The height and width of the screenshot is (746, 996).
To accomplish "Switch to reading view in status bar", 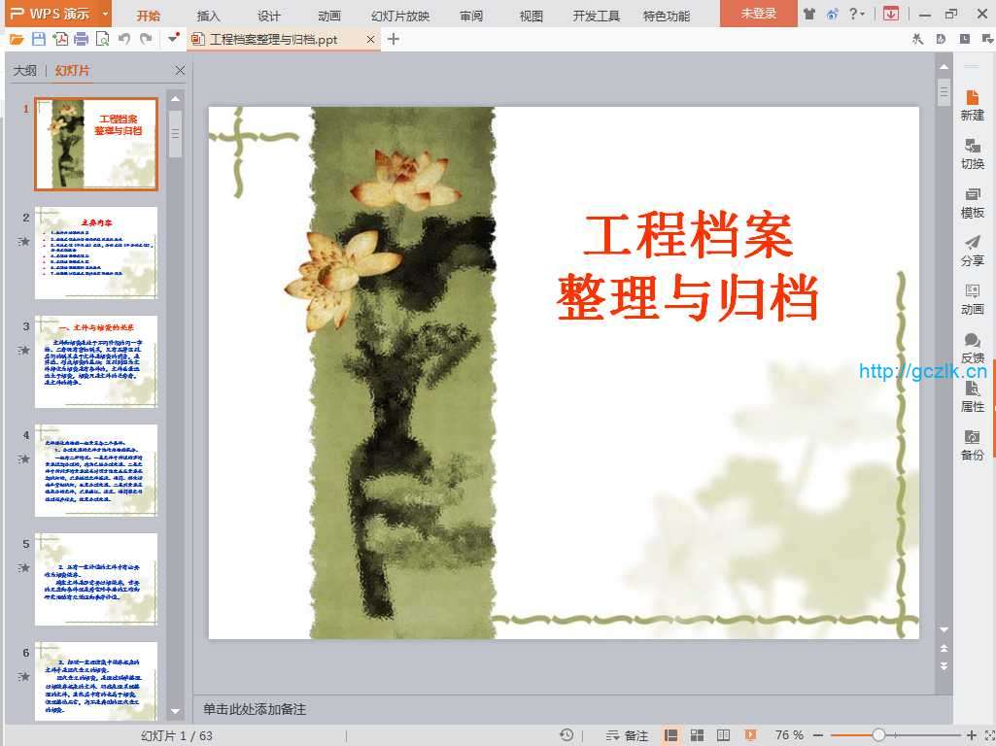I will [x=723, y=735].
